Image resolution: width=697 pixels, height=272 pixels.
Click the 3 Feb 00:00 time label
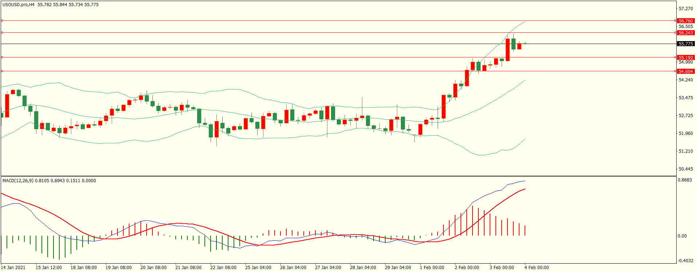pos(502,267)
